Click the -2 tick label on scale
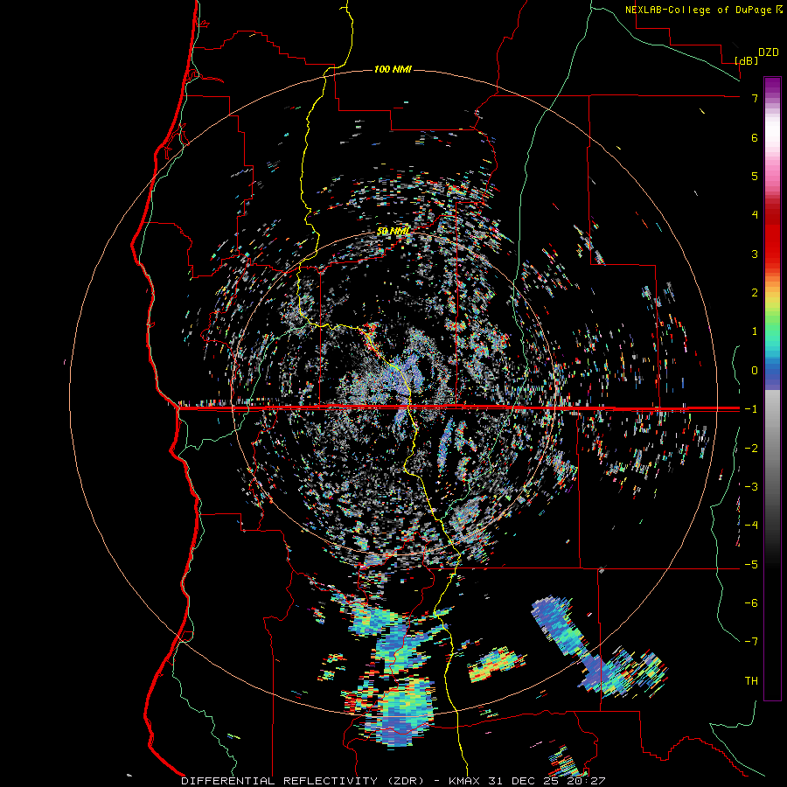The width and height of the screenshot is (787, 787). pyautogui.click(x=751, y=449)
